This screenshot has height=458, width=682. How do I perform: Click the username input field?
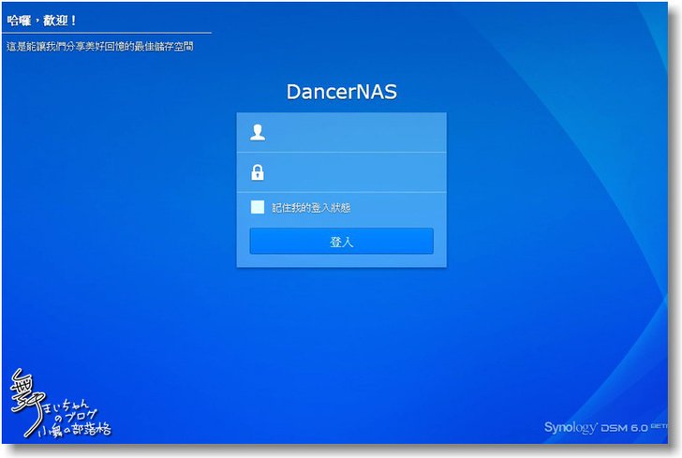click(x=341, y=132)
